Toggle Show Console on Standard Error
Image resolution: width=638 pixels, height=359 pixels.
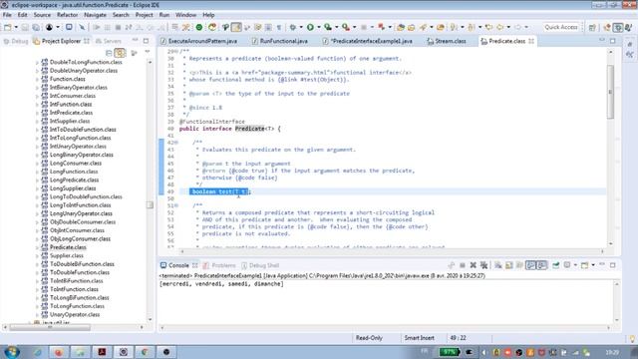541,265
